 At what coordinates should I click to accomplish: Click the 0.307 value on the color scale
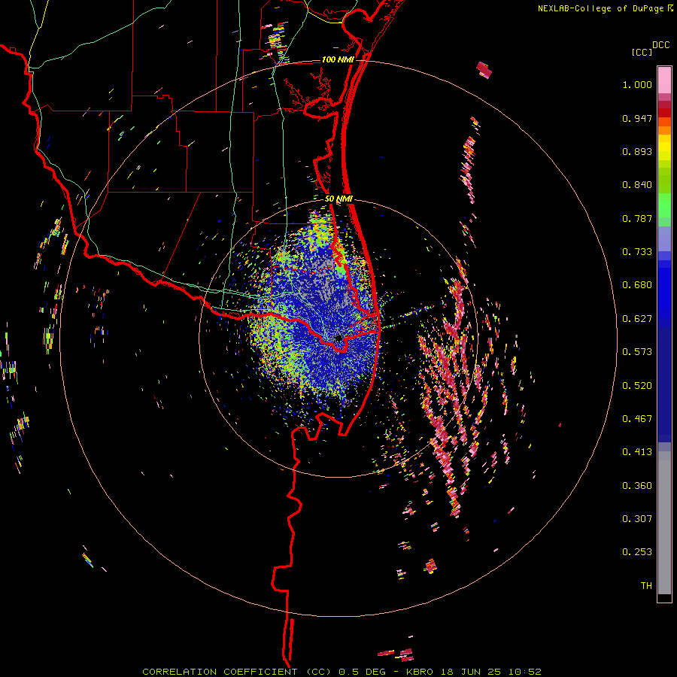tap(637, 519)
